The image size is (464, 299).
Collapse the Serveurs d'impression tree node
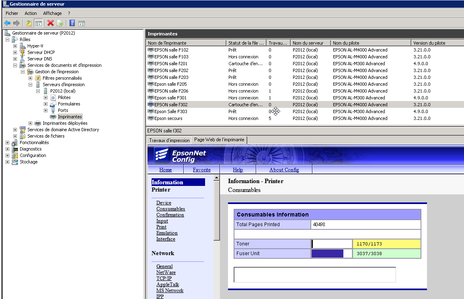(30, 85)
